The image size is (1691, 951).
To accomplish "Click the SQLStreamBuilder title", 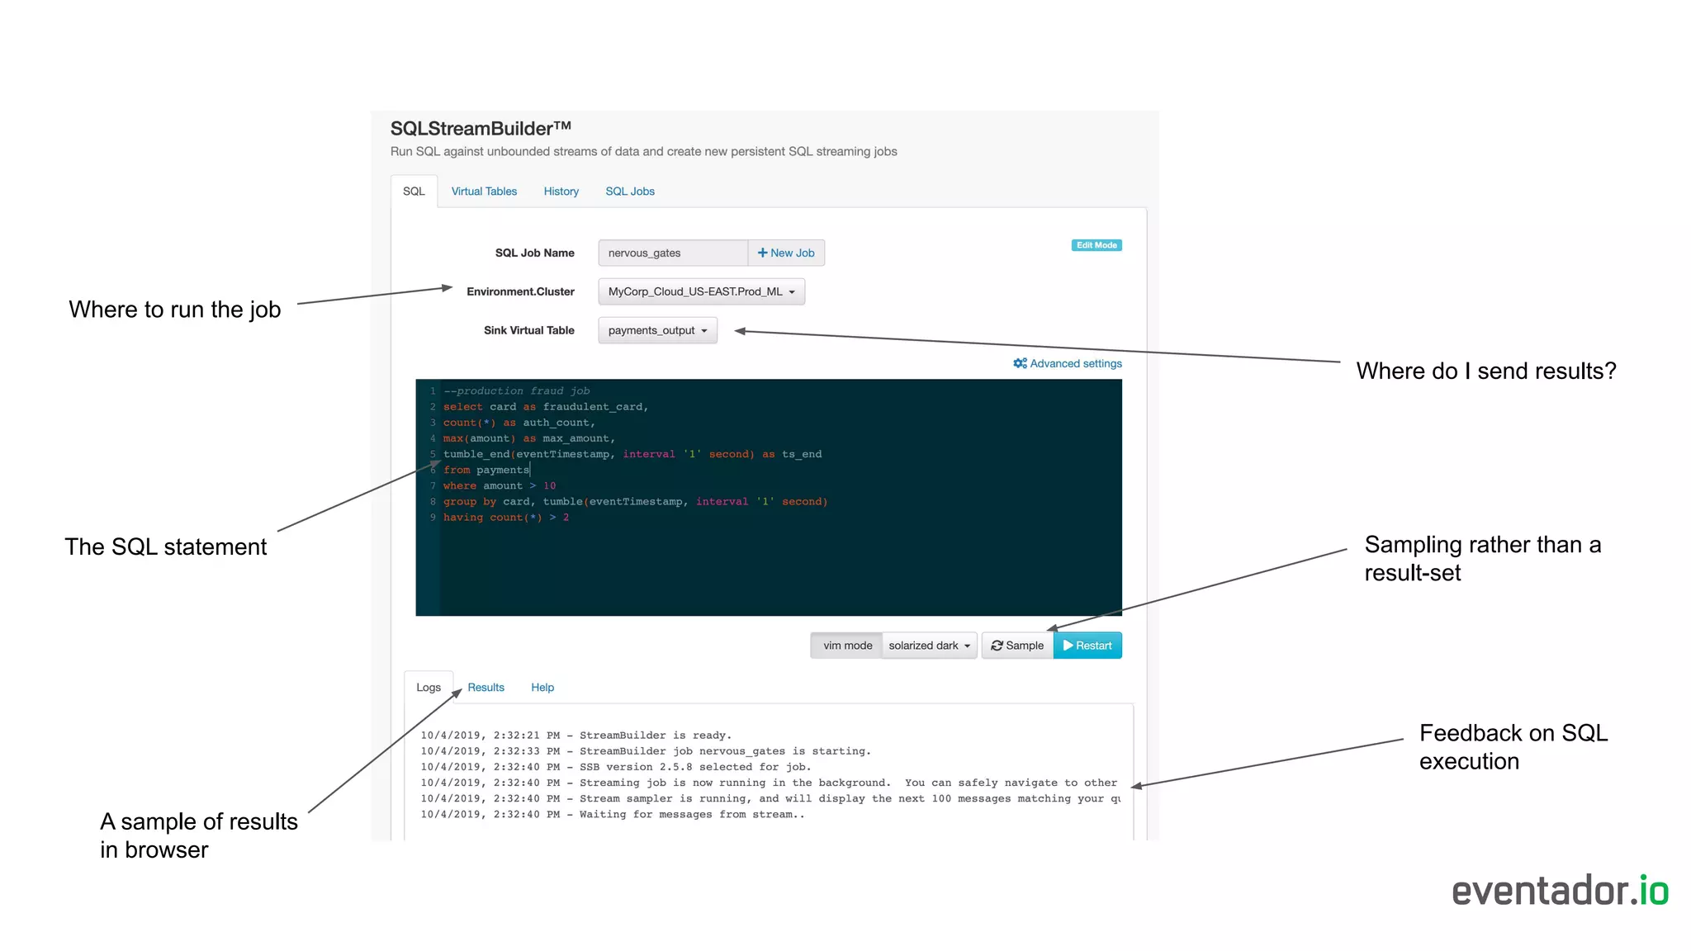I will [x=481, y=129].
